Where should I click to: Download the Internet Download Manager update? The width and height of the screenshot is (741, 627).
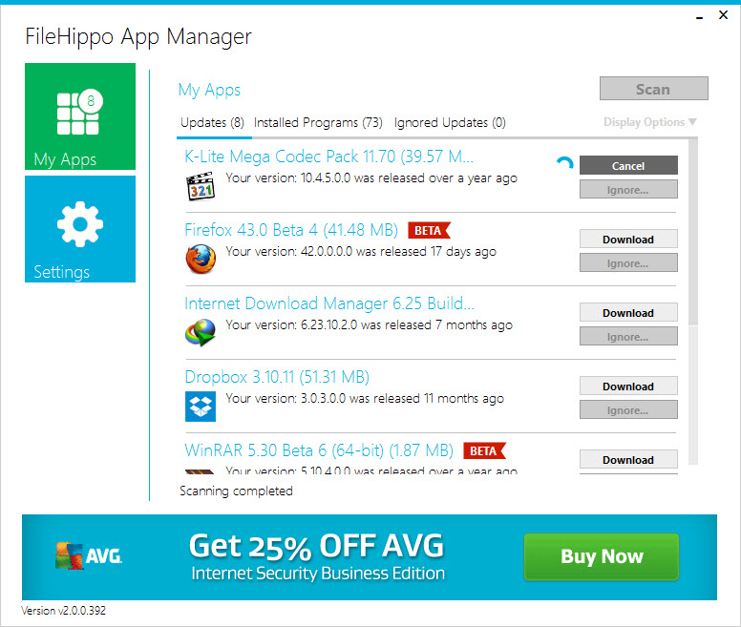click(x=628, y=313)
